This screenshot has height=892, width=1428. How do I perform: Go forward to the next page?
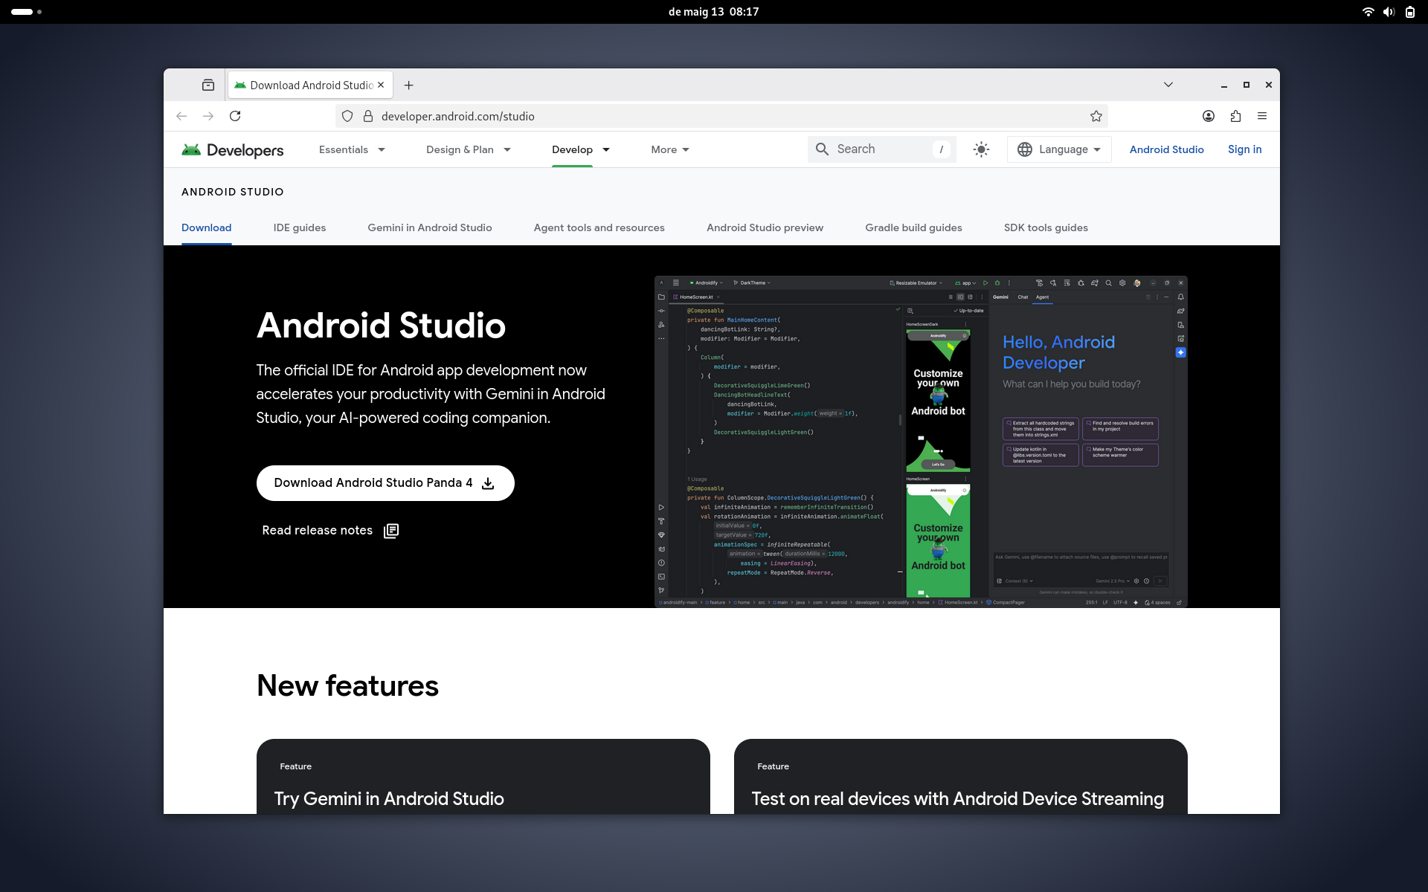click(x=208, y=116)
